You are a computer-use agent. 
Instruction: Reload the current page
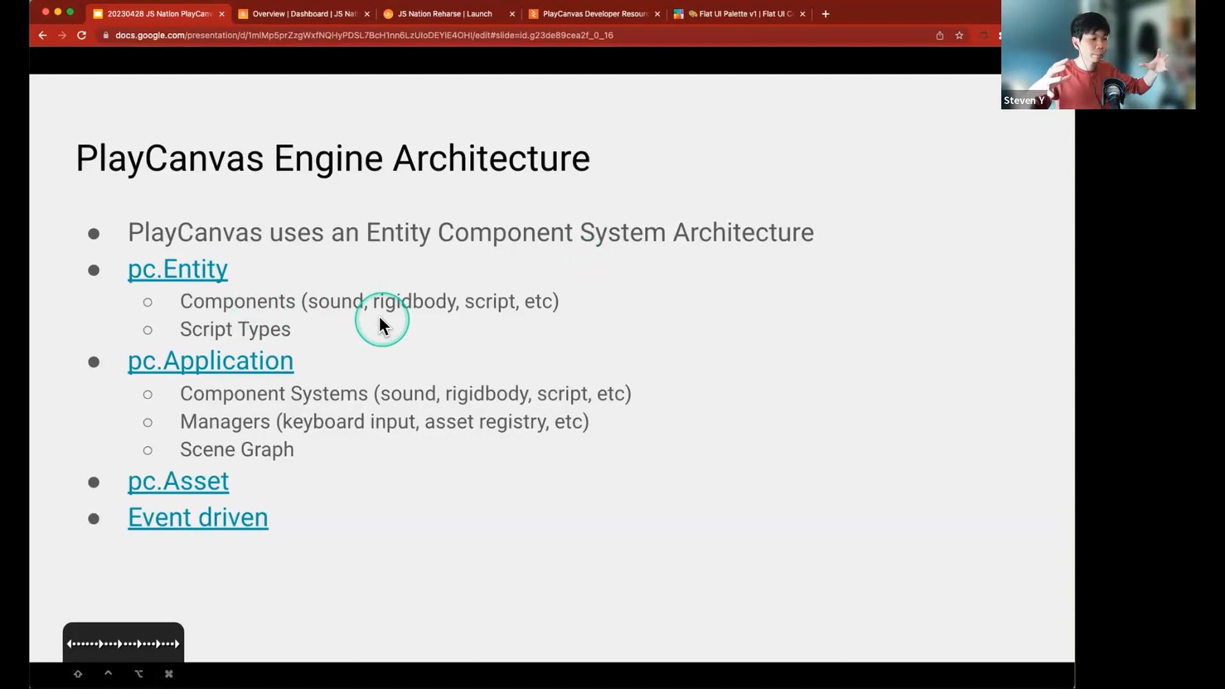pyautogui.click(x=82, y=35)
